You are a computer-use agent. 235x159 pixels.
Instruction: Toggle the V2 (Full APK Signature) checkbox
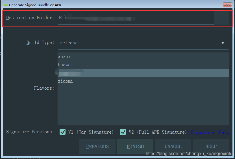(x=123, y=132)
